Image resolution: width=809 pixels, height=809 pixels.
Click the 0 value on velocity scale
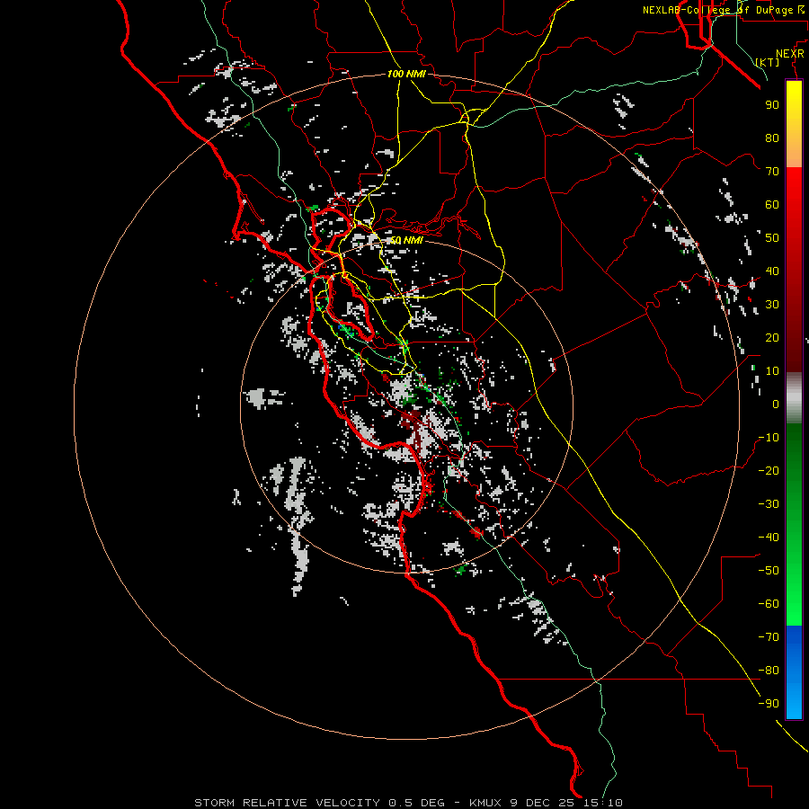776,404
